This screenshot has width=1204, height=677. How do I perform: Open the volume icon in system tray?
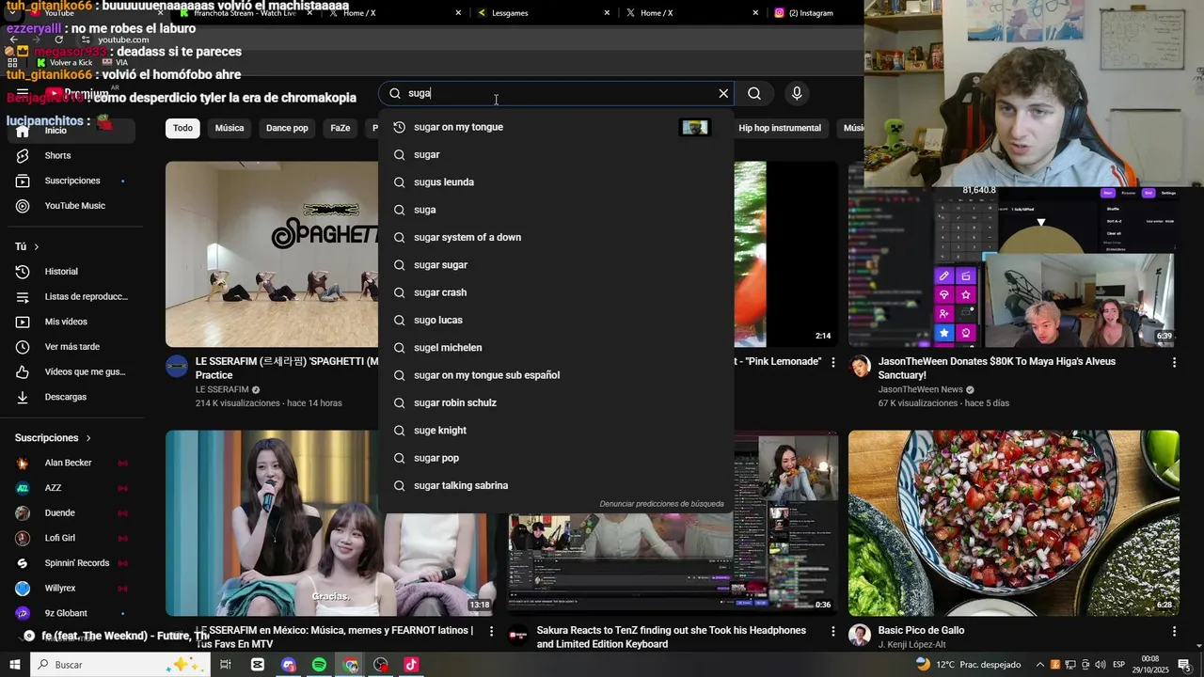click(1100, 665)
